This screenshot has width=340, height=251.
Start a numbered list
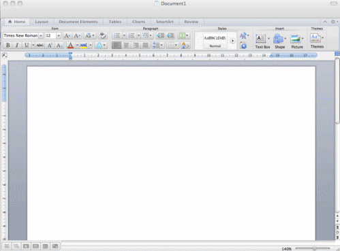(132, 35)
